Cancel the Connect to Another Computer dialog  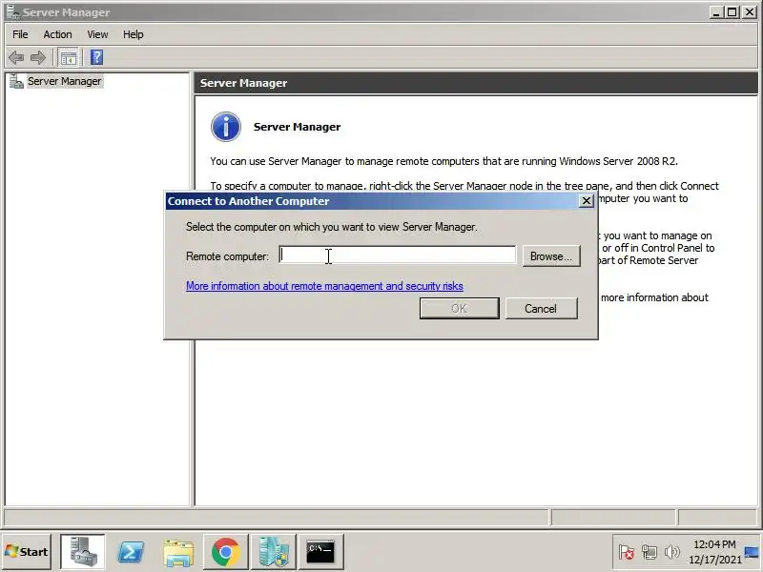(x=541, y=308)
